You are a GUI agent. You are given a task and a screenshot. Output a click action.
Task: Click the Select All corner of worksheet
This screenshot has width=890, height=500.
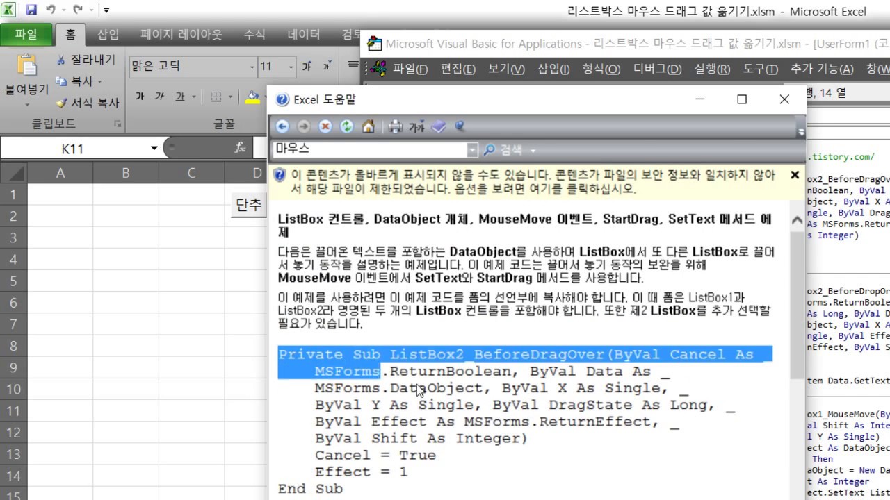tap(13, 173)
